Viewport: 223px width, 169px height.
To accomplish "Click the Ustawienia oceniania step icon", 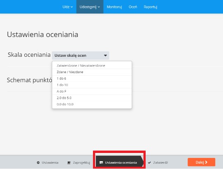I will (x=101, y=162).
